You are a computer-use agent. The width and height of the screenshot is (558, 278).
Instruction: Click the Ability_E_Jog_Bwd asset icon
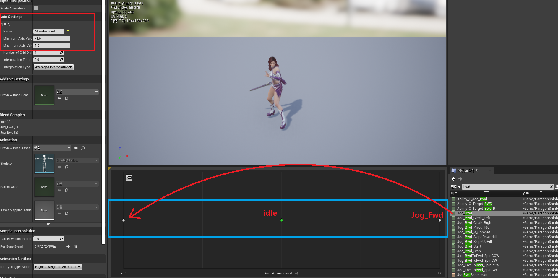[x=454, y=199]
